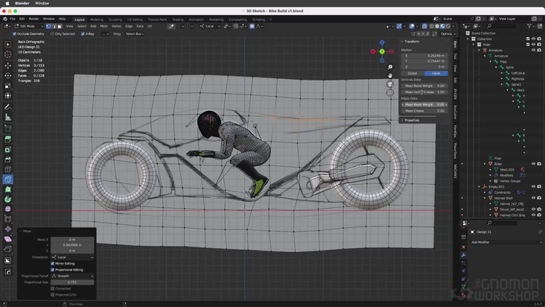Screen dimensions: 545x307
Task: Click the viewport pan hand icon
Action: click(390, 75)
